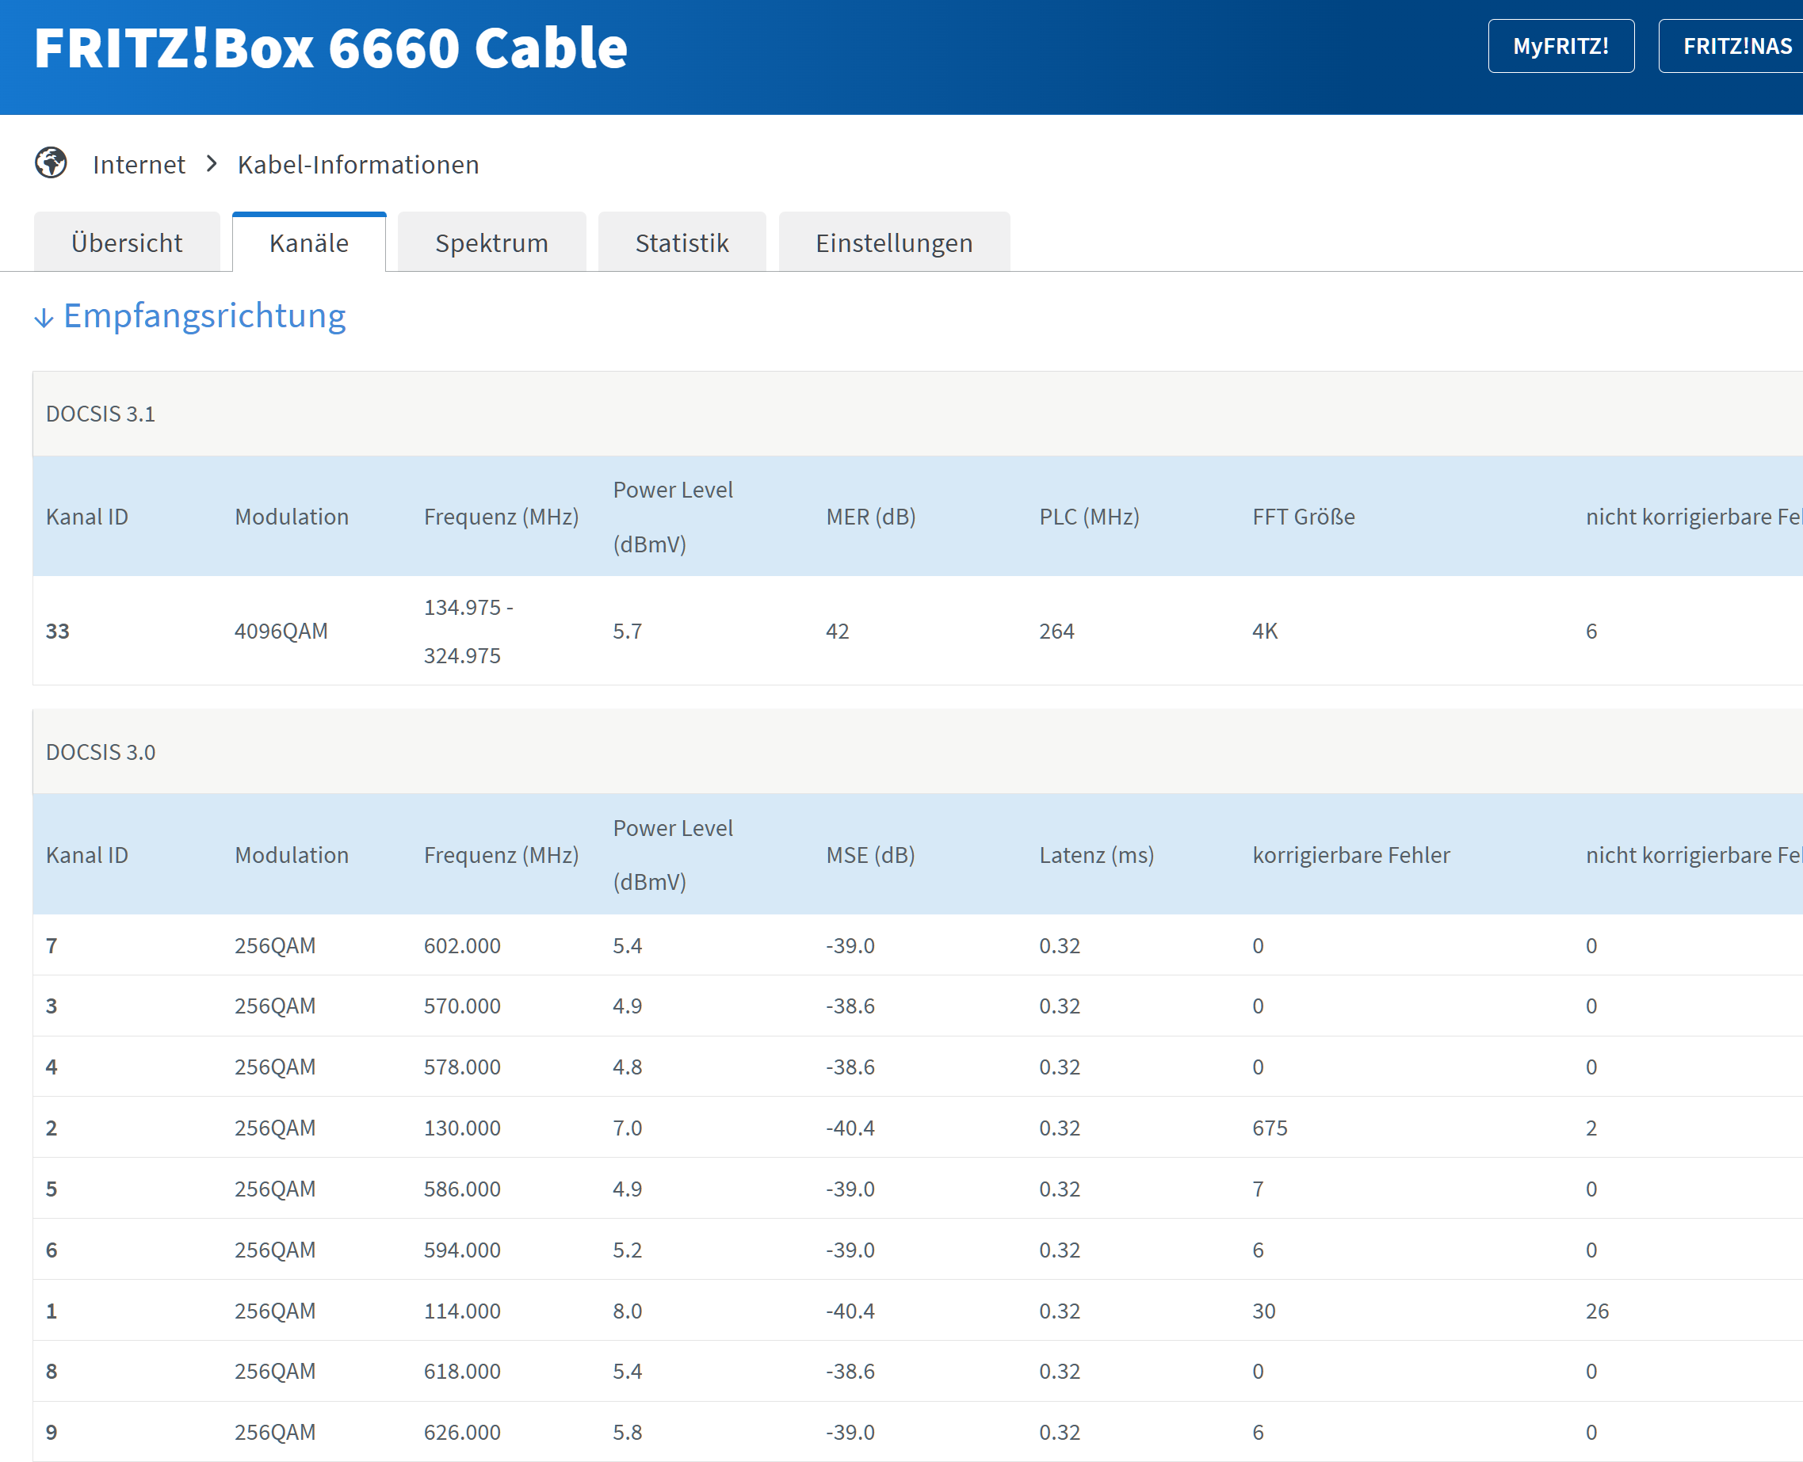Click frequency 578.000
Viewport: 1803px width, 1462px height.
461,1067
